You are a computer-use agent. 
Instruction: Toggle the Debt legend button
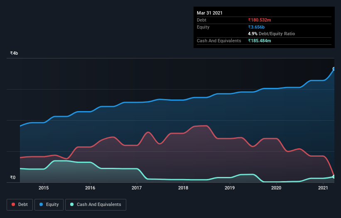click(x=20, y=205)
